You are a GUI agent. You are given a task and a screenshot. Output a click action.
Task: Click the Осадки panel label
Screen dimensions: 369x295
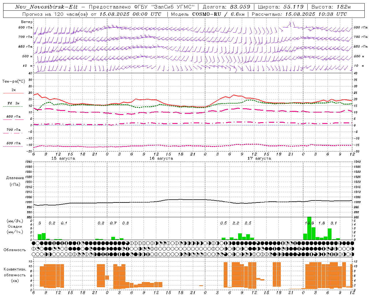point(15,226)
